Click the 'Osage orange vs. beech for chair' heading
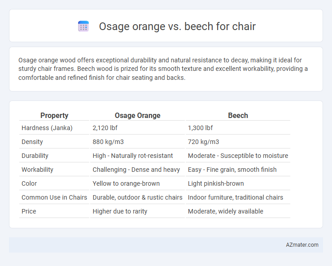Screen dimensions: 332x266 (177, 26)
